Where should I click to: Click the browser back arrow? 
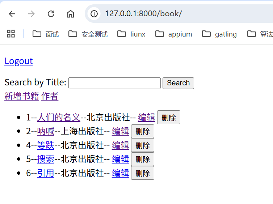click(12, 14)
